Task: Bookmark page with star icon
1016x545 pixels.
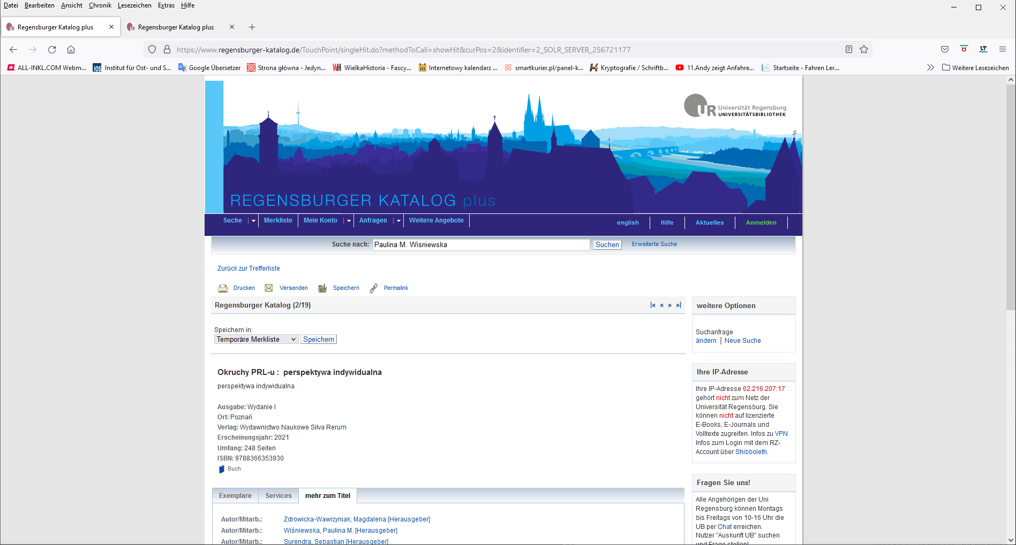Action: (864, 50)
